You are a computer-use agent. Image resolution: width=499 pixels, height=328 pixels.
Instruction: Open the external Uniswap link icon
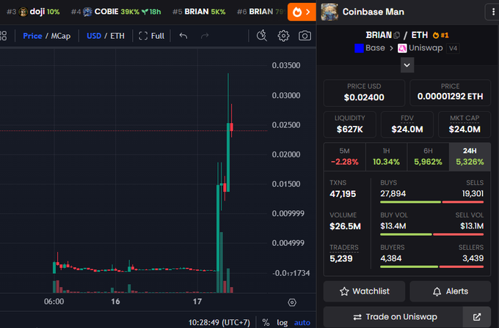pyautogui.click(x=477, y=317)
